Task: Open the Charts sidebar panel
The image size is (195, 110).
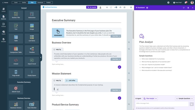Action: pos(4,32)
